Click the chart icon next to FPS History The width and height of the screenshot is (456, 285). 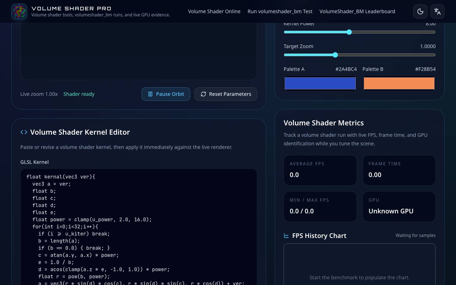[286, 235]
